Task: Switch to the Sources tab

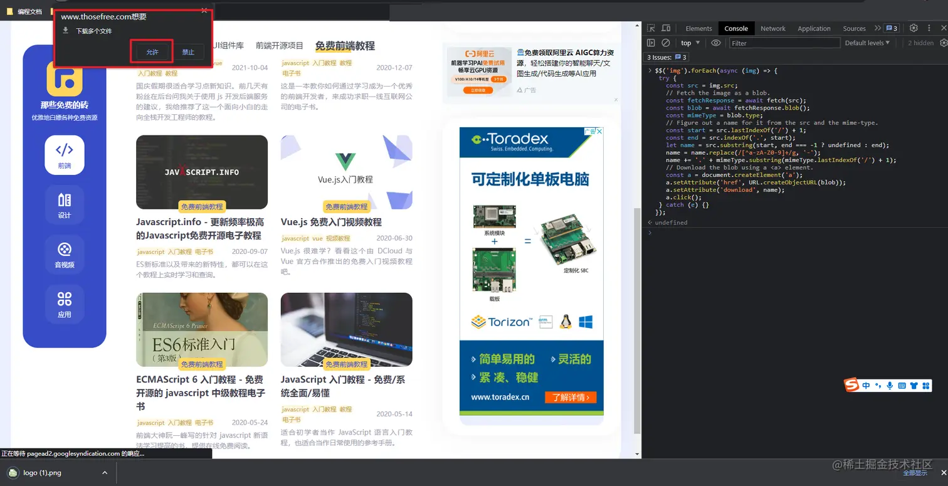Action: click(x=854, y=28)
